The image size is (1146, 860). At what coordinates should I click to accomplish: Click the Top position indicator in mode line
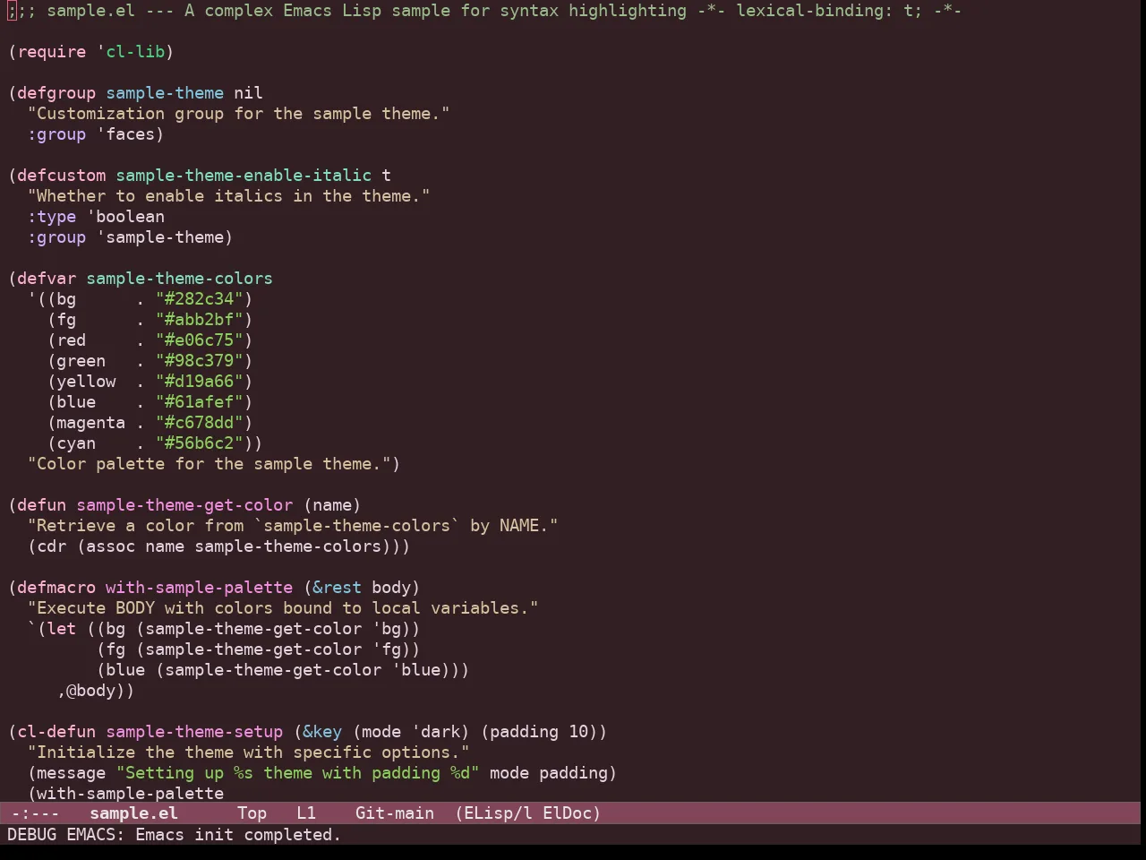[x=252, y=813]
